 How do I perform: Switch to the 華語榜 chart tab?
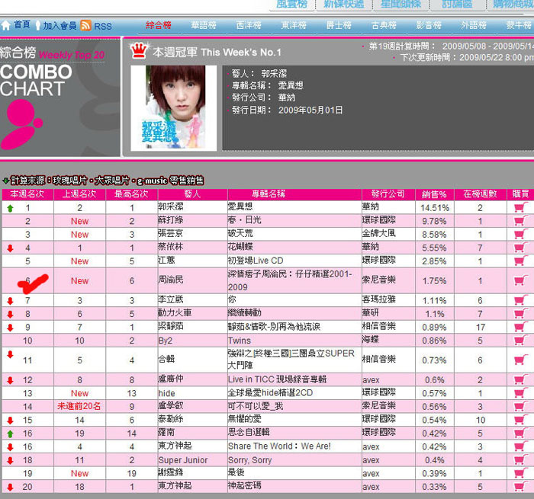click(x=204, y=25)
